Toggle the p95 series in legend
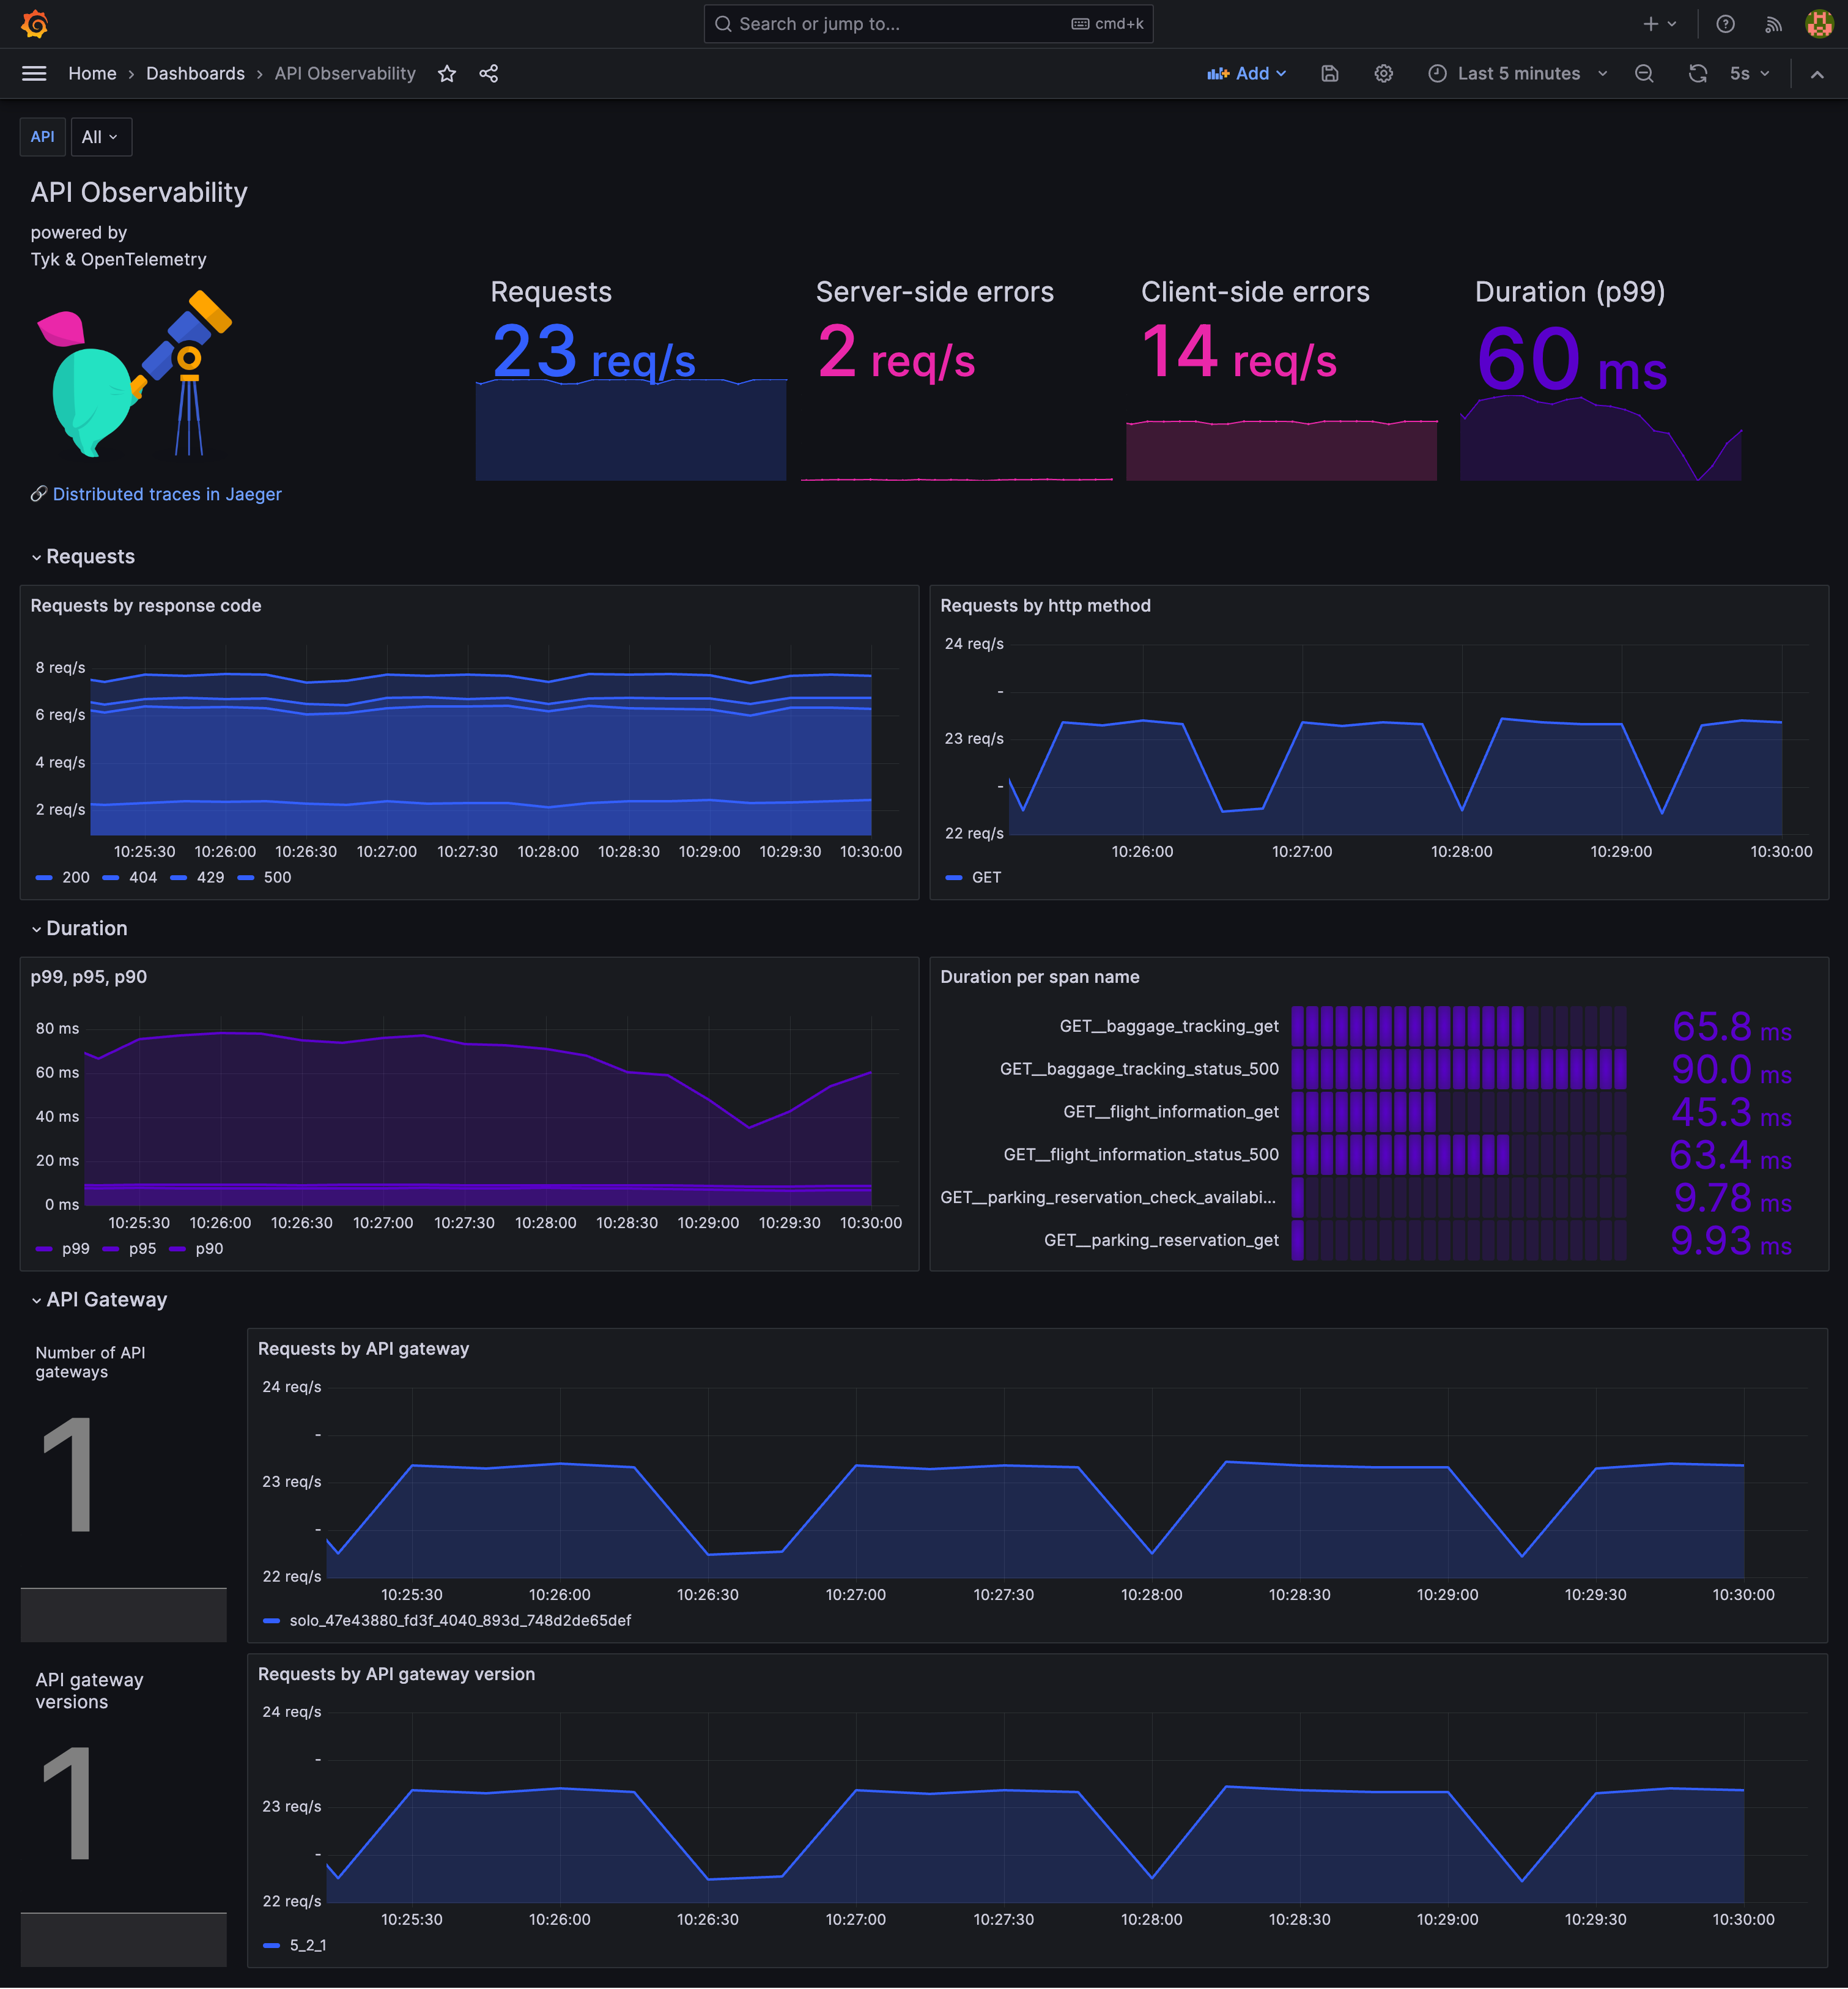The image size is (1848, 1989). click(142, 1248)
